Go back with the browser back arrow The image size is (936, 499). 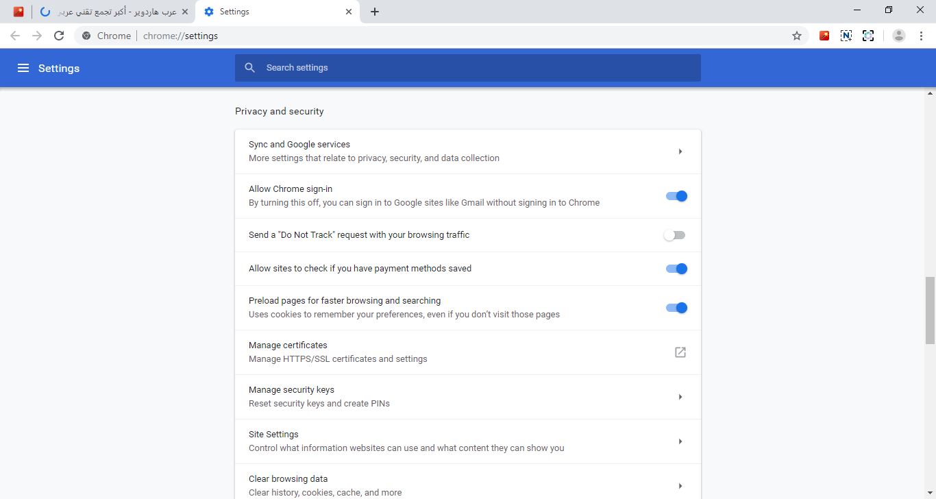coord(15,36)
